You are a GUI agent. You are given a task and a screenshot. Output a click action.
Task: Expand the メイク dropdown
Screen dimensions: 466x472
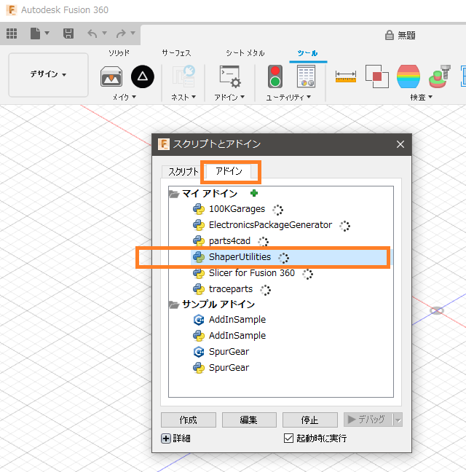coord(125,97)
